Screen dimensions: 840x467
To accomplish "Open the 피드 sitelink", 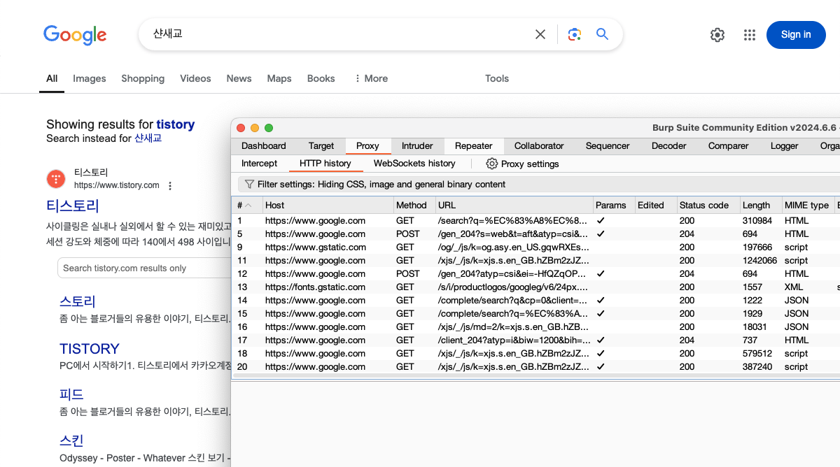I will pyautogui.click(x=71, y=394).
